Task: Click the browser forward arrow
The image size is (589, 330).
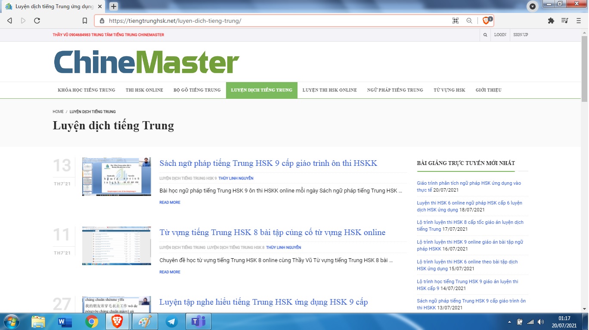Action: pos(23,21)
